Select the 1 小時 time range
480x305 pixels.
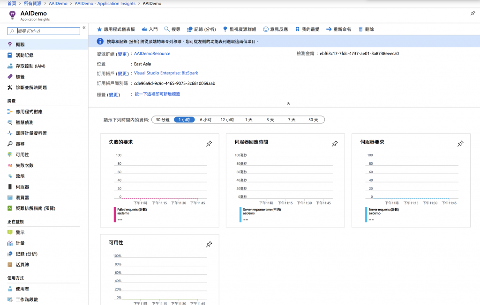184,120
